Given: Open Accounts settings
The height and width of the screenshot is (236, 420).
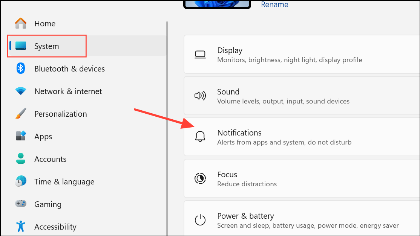Looking at the screenshot, I should click(x=50, y=159).
